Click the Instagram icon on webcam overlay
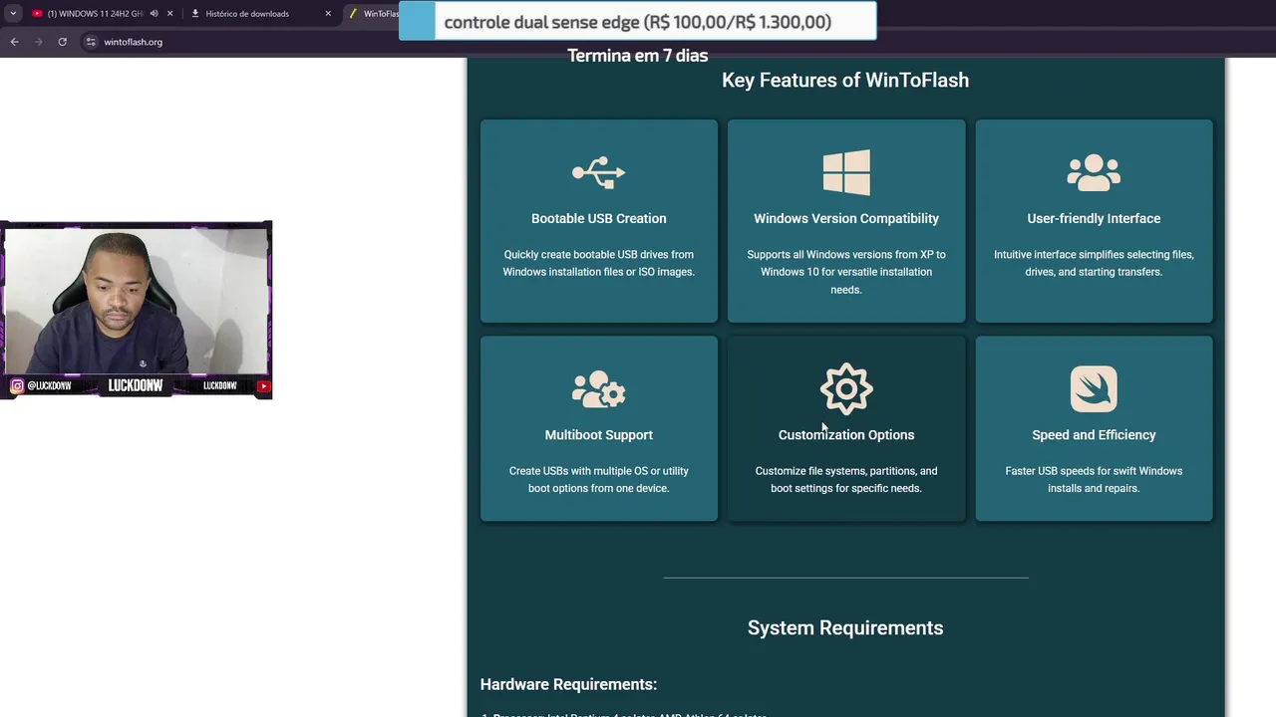1276x717 pixels. 17,385
